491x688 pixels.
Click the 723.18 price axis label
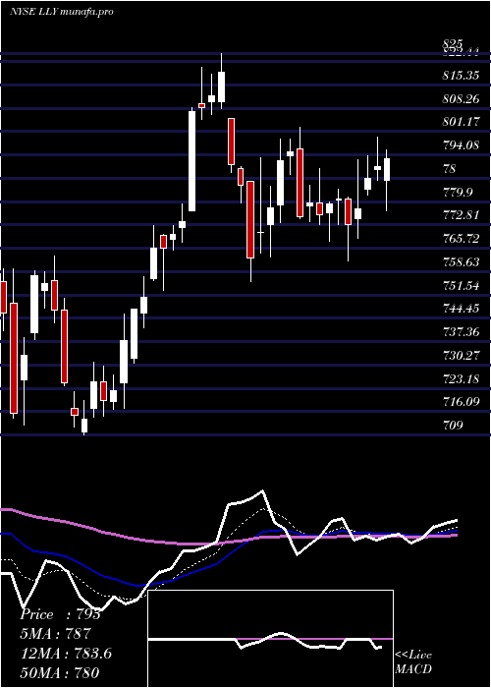pyautogui.click(x=461, y=378)
